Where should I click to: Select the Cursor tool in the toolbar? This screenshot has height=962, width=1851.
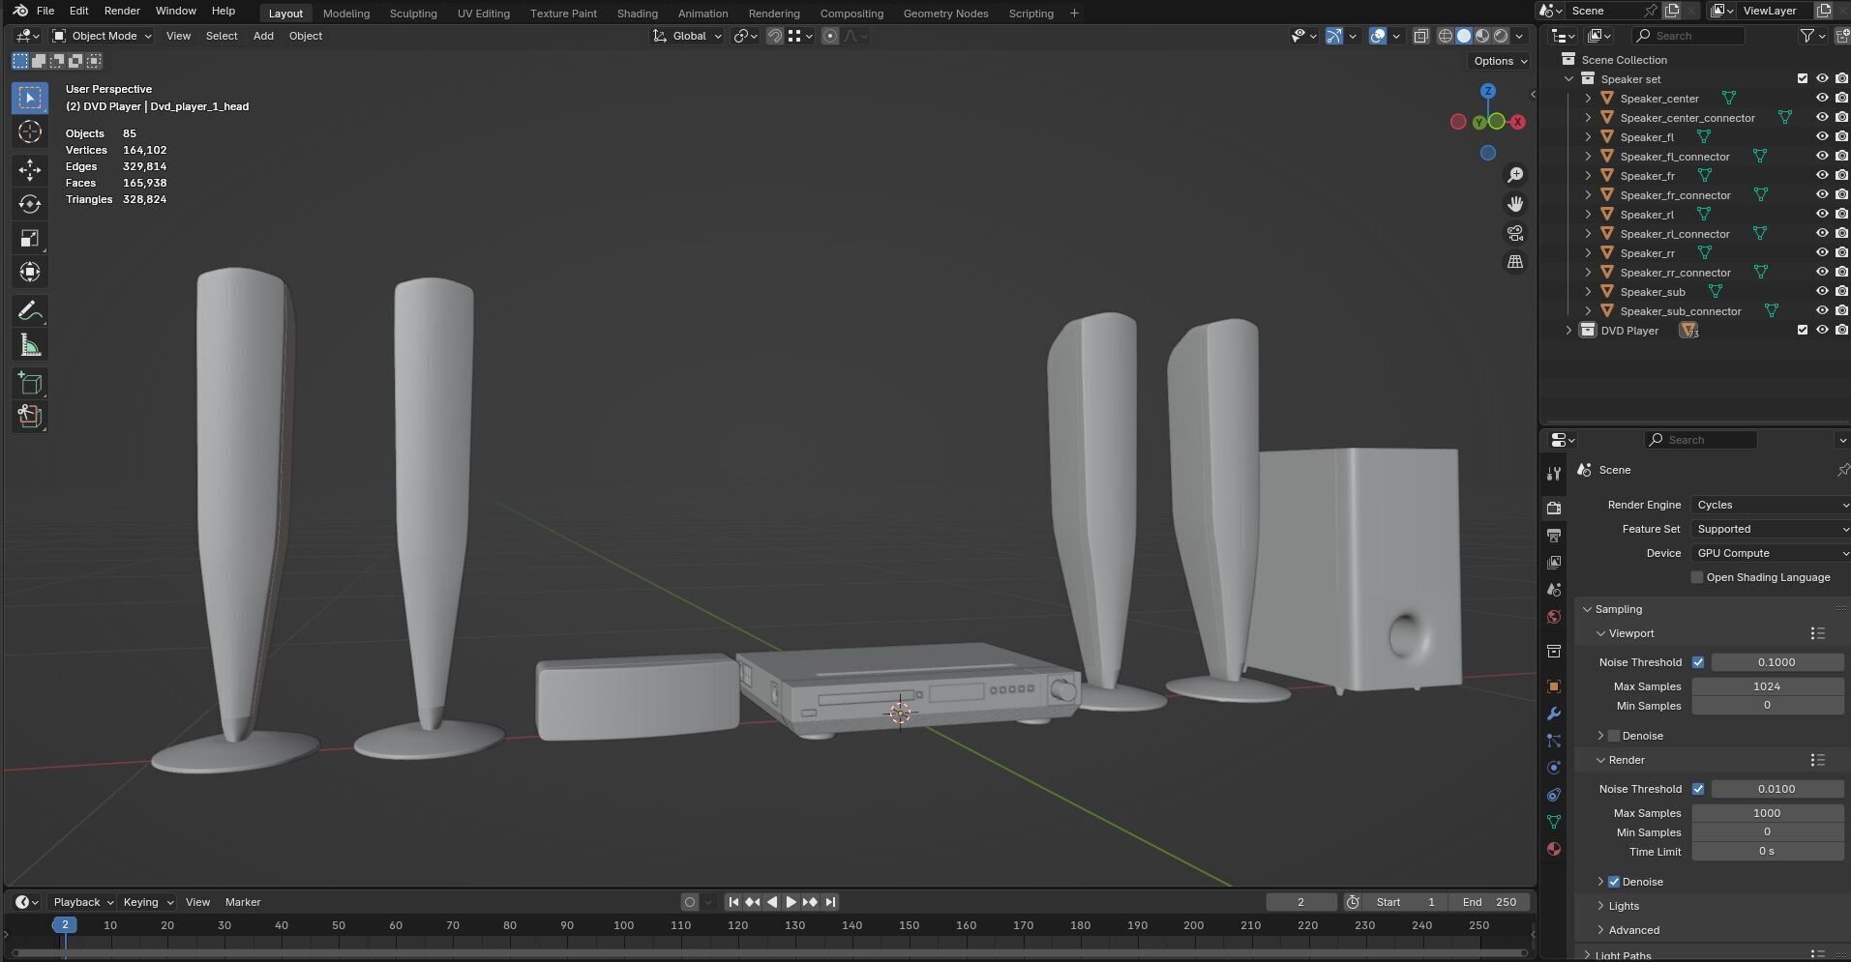(30, 131)
